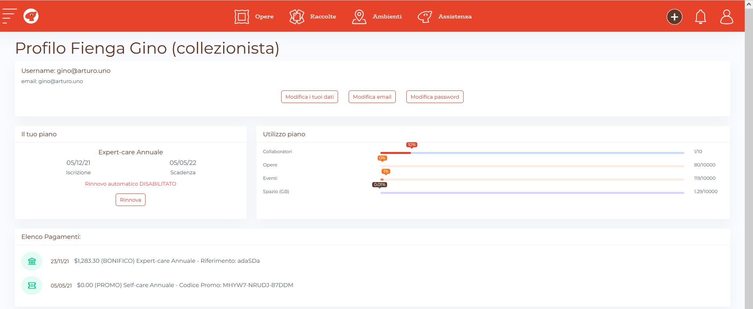Click the 1/10 Collaboratori count
Image resolution: width=753 pixels, height=309 pixels.
(x=698, y=152)
